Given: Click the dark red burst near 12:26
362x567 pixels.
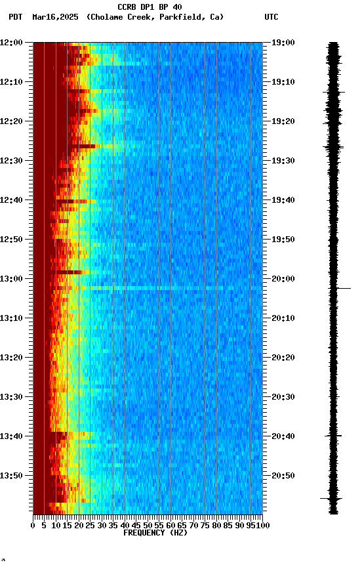Looking at the screenshot, I should click(x=85, y=146).
